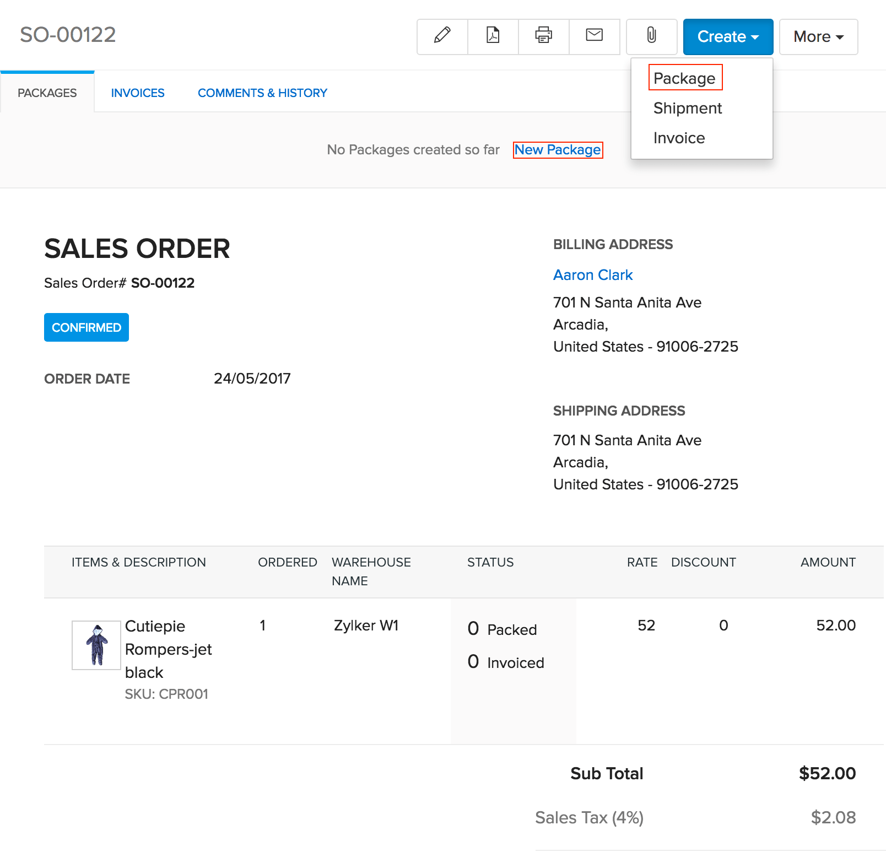Click the CONFIRMED status badge
This screenshot has height=852, width=886.
[86, 327]
